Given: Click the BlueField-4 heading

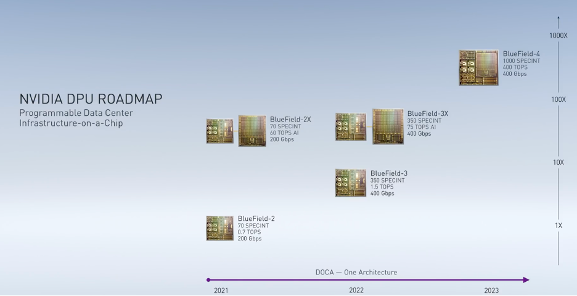Looking at the screenshot, I should (x=522, y=54).
